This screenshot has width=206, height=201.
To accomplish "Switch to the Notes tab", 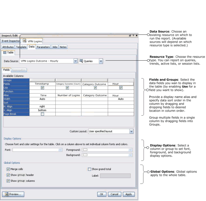I will click(63, 47).
